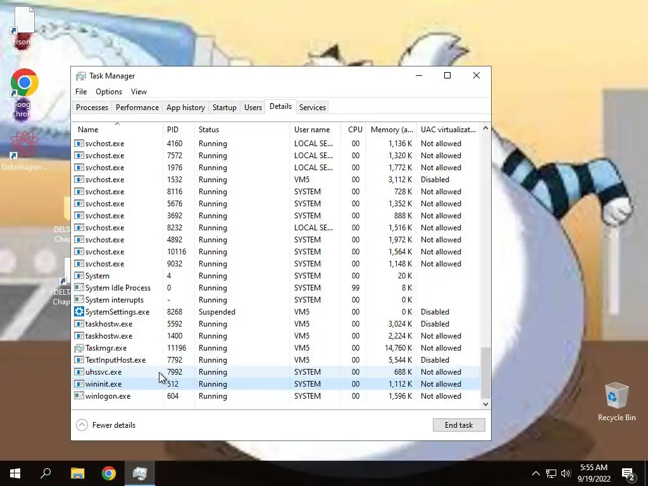
Task: Click the SystemSettings.exe gear icon
Action: coord(79,311)
